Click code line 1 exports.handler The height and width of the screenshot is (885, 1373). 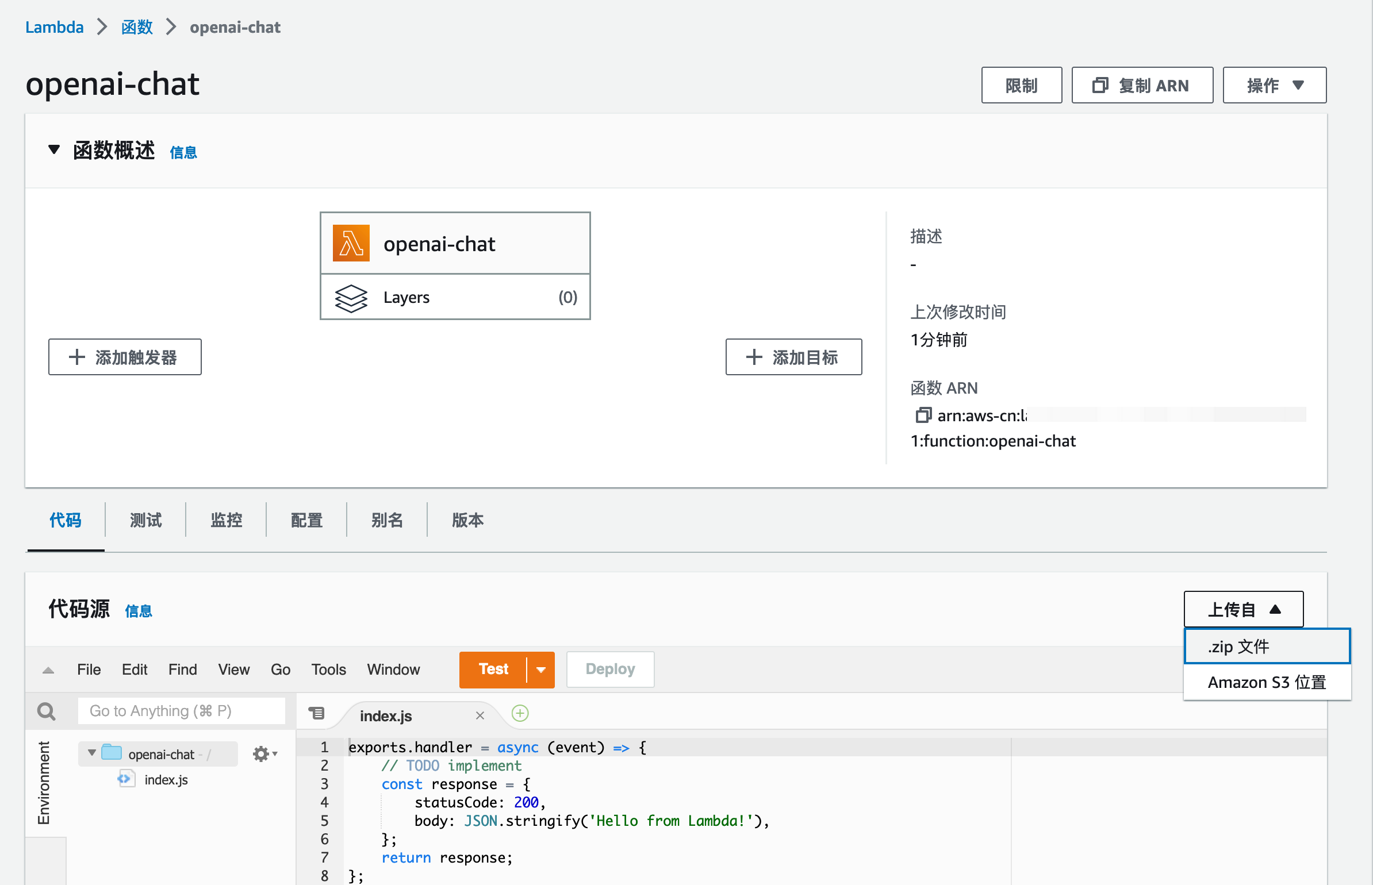tap(497, 747)
